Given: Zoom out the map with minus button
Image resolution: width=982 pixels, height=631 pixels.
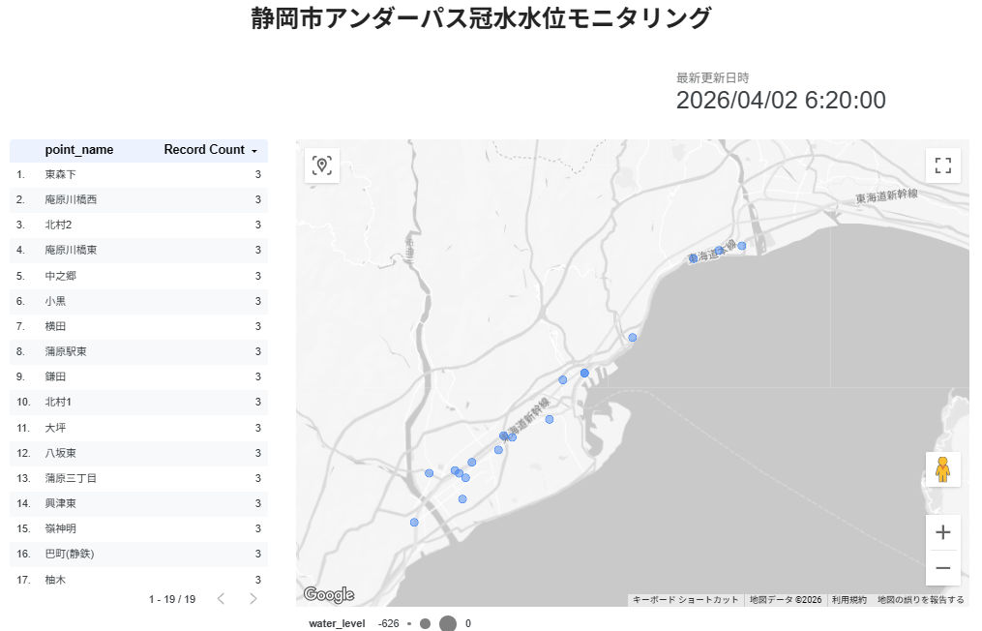Looking at the screenshot, I should pyautogui.click(x=943, y=568).
